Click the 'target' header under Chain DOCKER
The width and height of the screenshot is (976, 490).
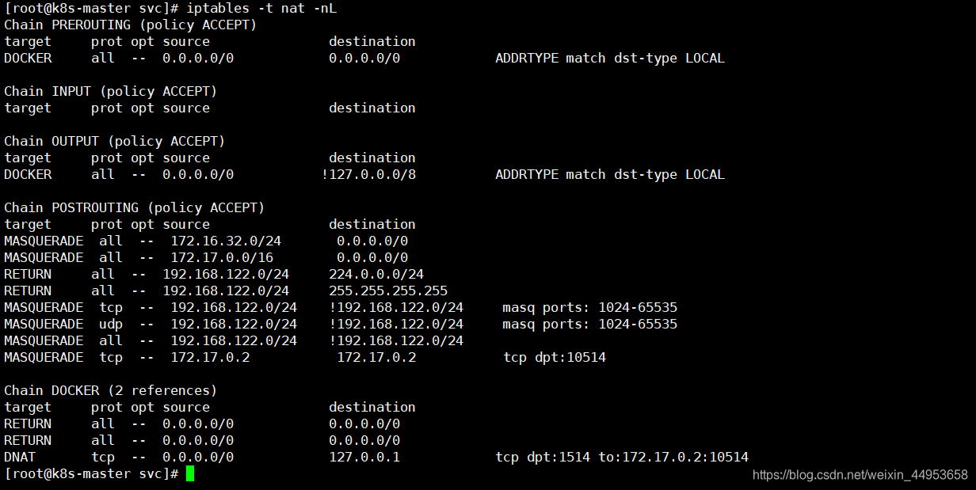[28, 407]
